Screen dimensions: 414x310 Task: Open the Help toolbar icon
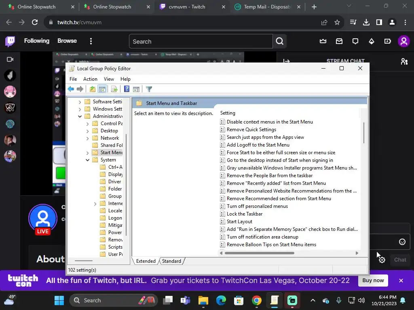tap(127, 89)
